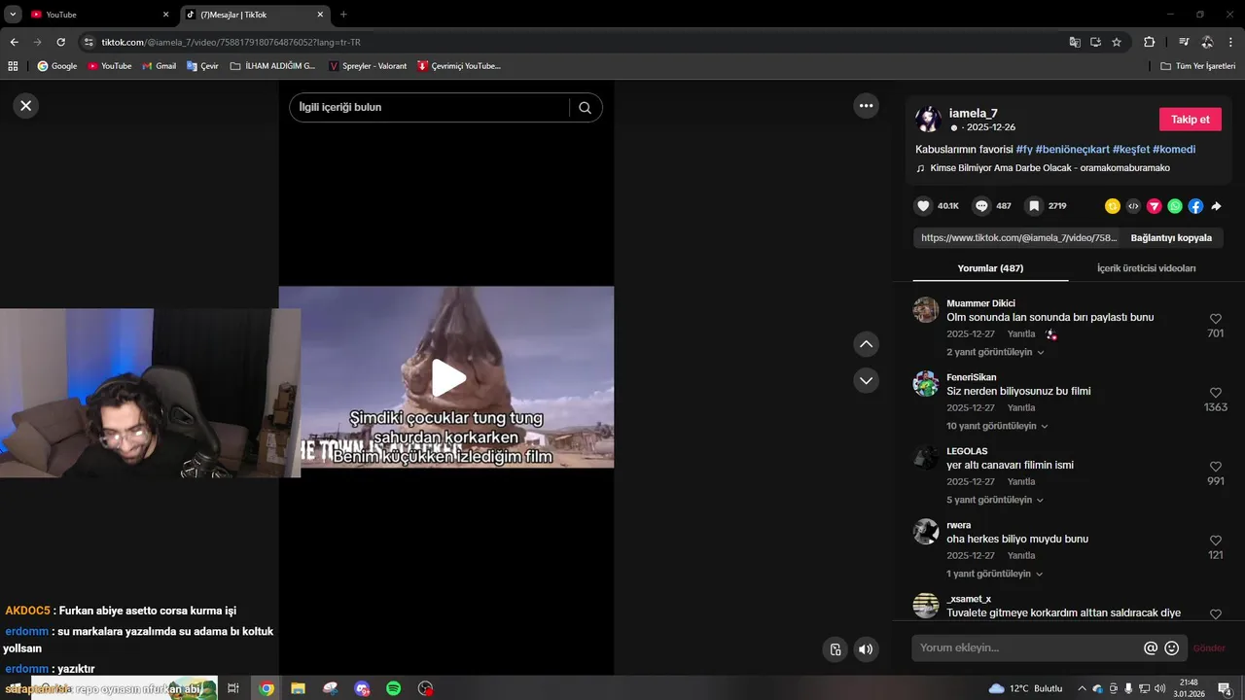The height and width of the screenshot is (700, 1245).
Task: Open the #beniöneçıkart hashtag
Action: tap(1072, 150)
